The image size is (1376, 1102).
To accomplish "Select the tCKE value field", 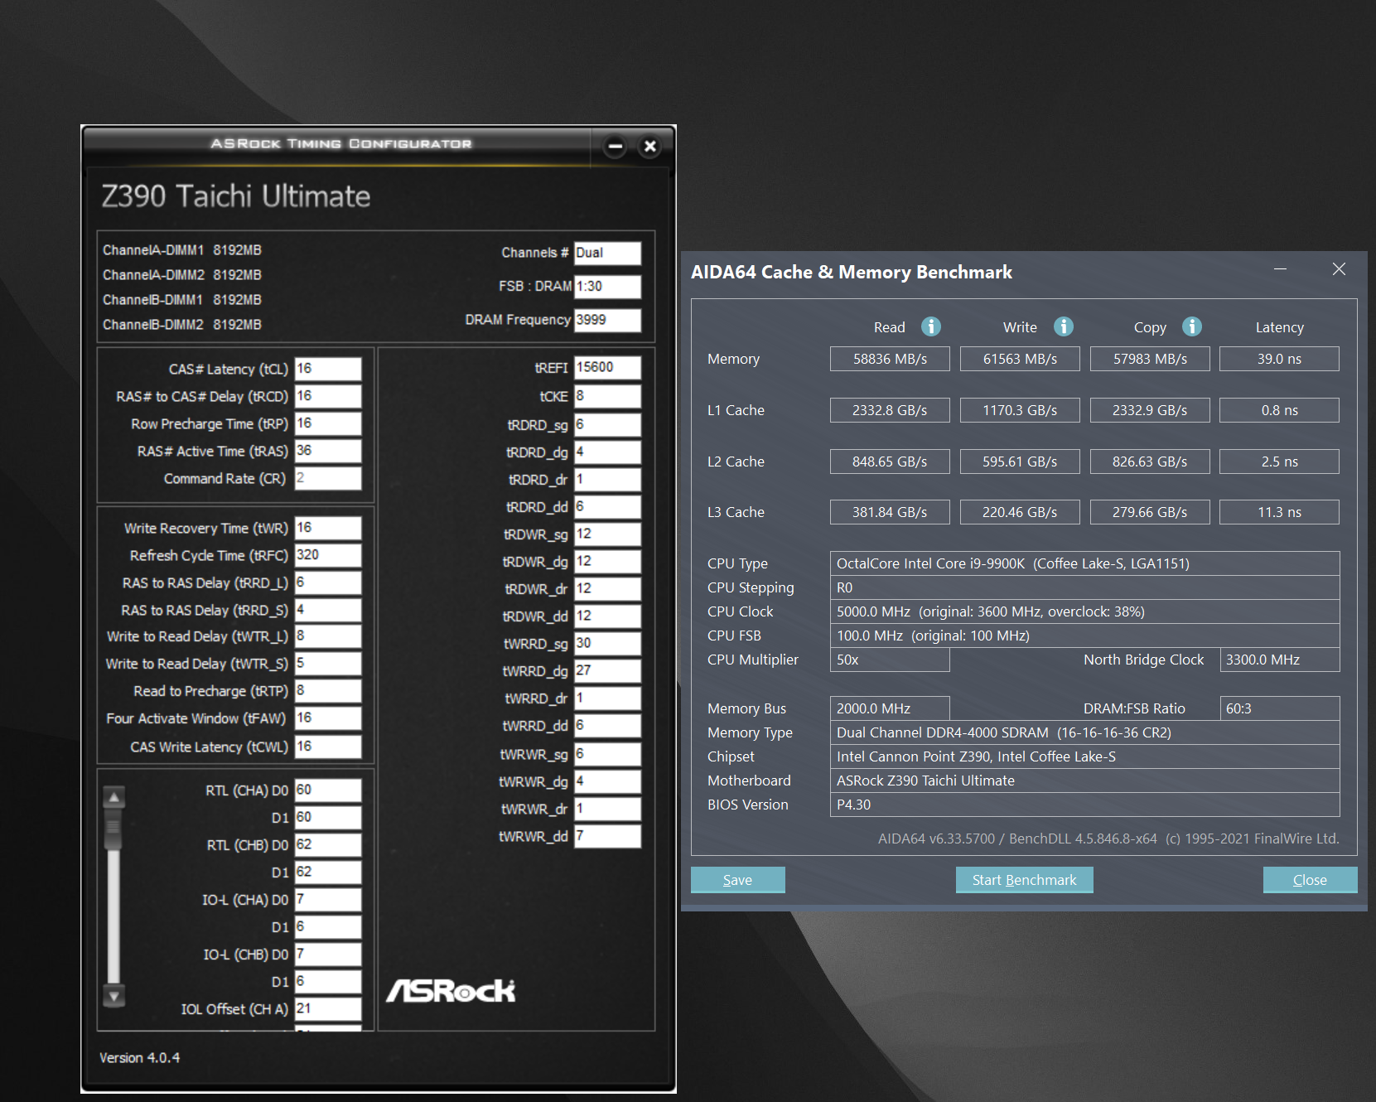I will [608, 396].
